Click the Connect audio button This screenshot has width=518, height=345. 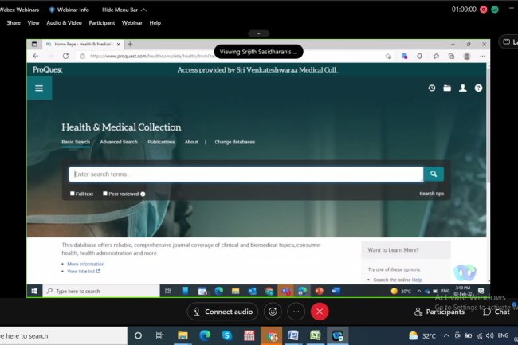(x=222, y=312)
